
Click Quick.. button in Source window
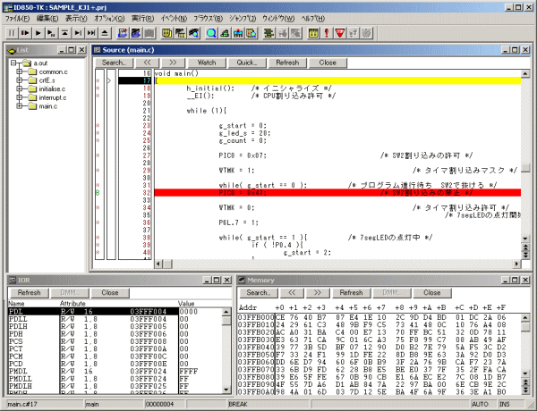tap(247, 63)
